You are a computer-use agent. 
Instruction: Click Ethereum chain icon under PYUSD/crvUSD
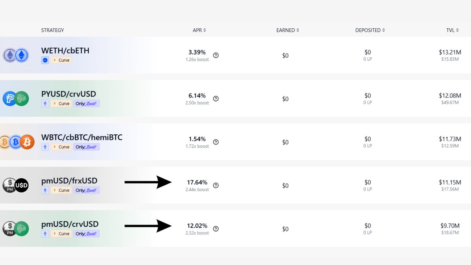coord(45,104)
